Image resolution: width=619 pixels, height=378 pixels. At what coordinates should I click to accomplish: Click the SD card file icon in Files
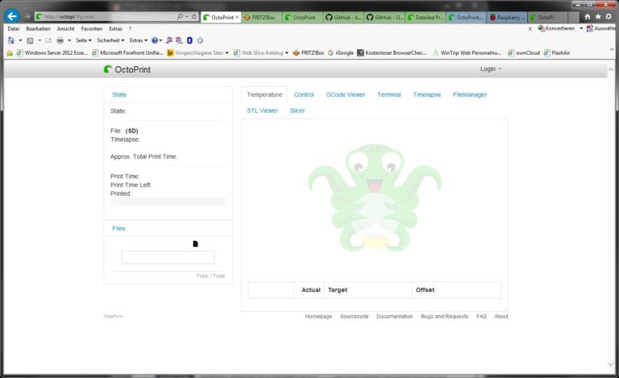[x=195, y=244]
